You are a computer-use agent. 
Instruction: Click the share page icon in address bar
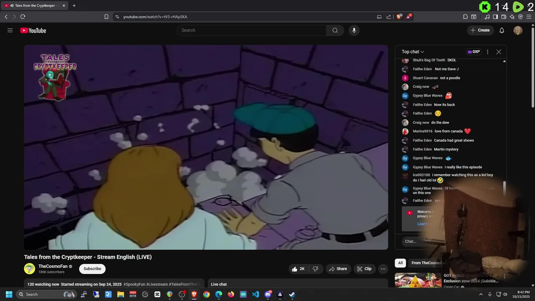point(389,17)
